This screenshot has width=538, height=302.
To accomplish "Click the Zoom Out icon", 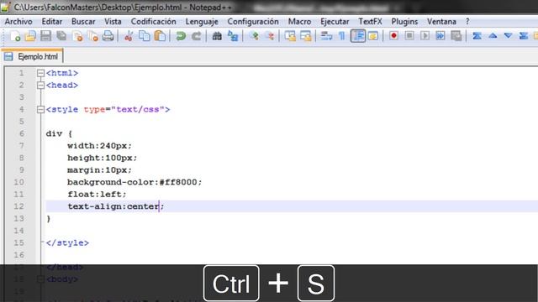I will tap(270, 35).
